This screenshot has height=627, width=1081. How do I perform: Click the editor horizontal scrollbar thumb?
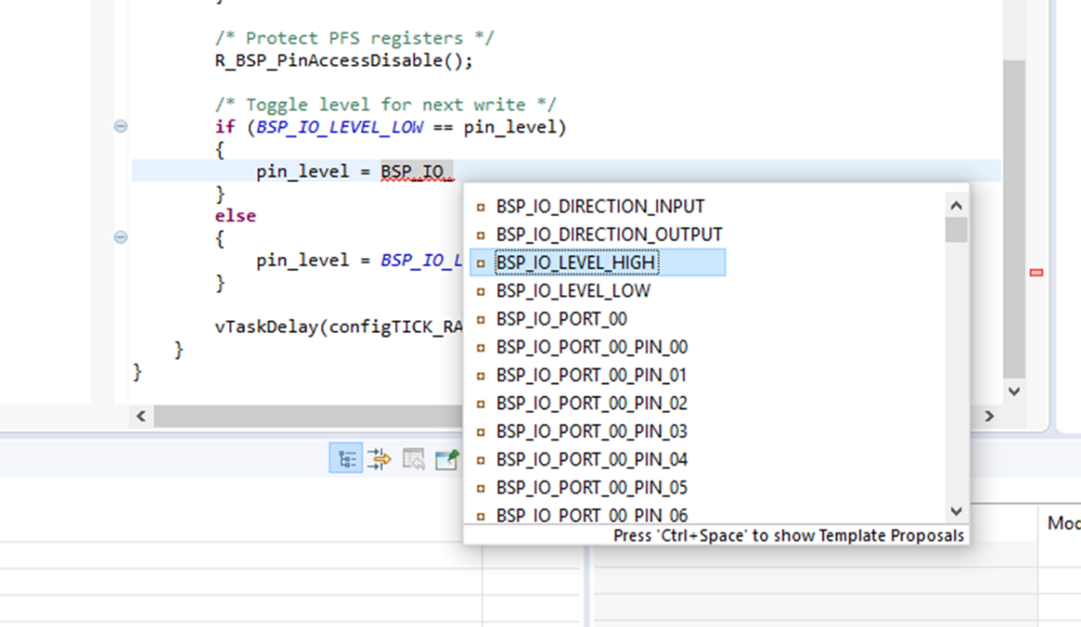(x=308, y=416)
